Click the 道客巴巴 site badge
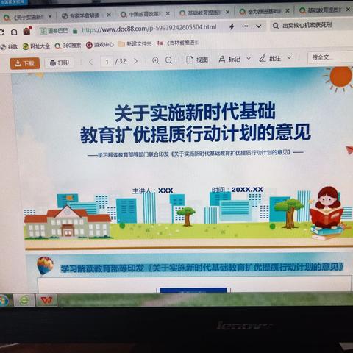The height and width of the screenshot is (353, 353). 54,31
